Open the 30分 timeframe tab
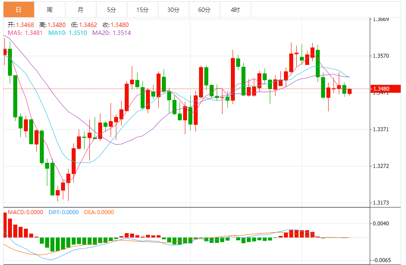Viewport: 406px width, 265px height. point(173,10)
